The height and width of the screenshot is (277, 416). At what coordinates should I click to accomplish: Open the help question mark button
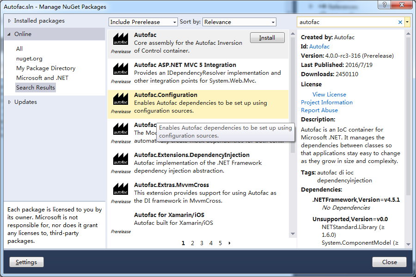click(x=385, y=5)
